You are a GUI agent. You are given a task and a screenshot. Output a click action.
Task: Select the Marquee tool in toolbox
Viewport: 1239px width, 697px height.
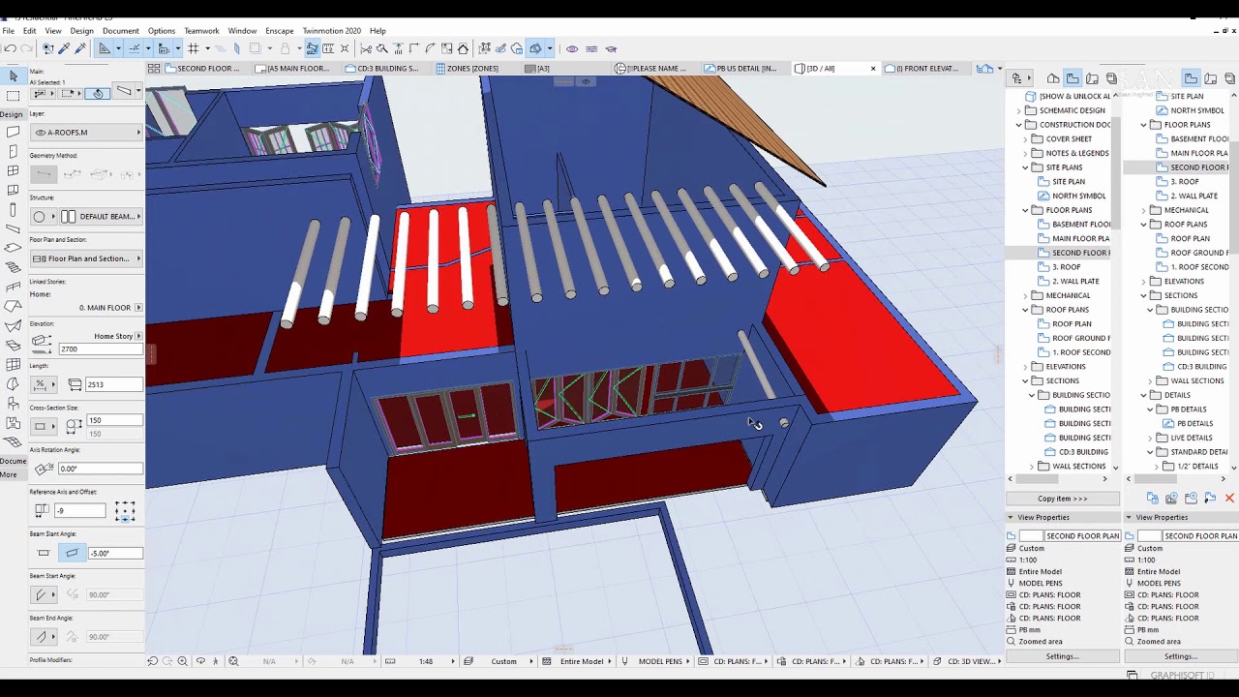(x=14, y=95)
